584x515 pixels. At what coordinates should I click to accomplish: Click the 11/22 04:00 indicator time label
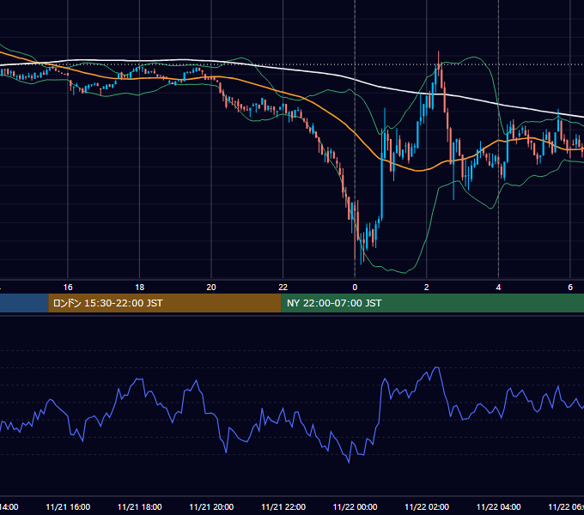499,506
